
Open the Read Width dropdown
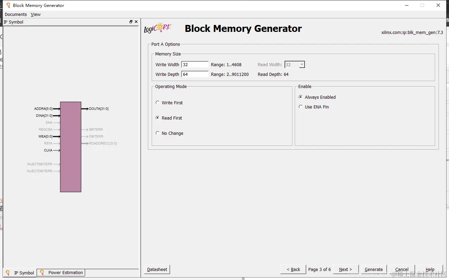[302, 64]
